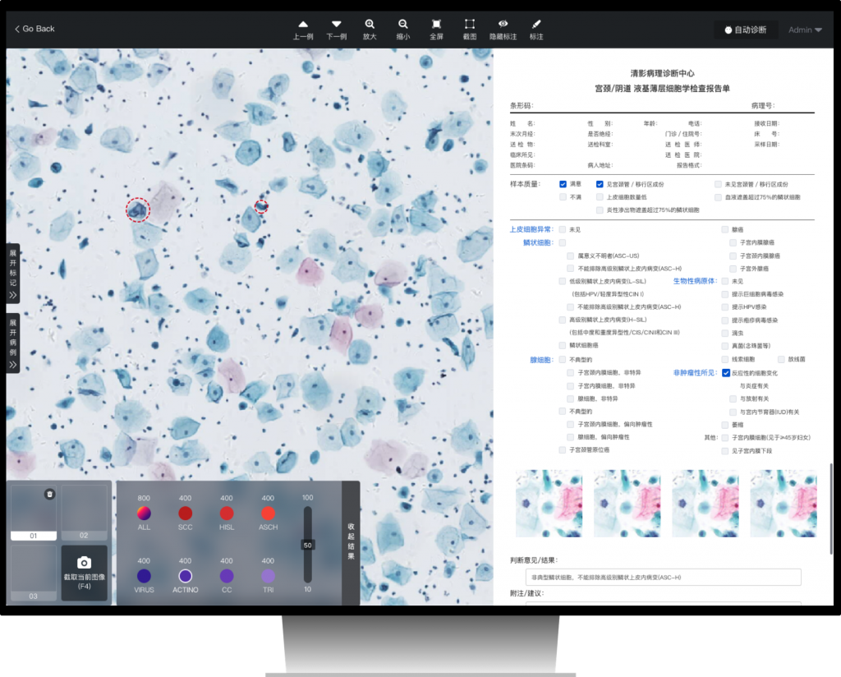Check the 提示疱疹病毒感染 checkbox

(x=724, y=320)
